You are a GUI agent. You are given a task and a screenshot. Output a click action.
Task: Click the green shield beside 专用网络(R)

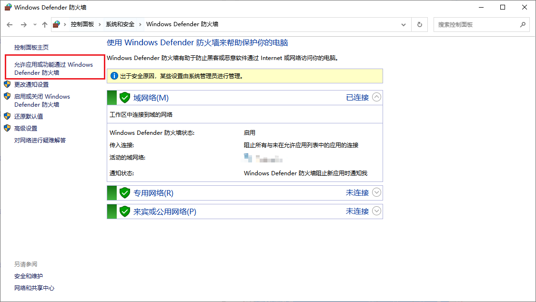125,193
